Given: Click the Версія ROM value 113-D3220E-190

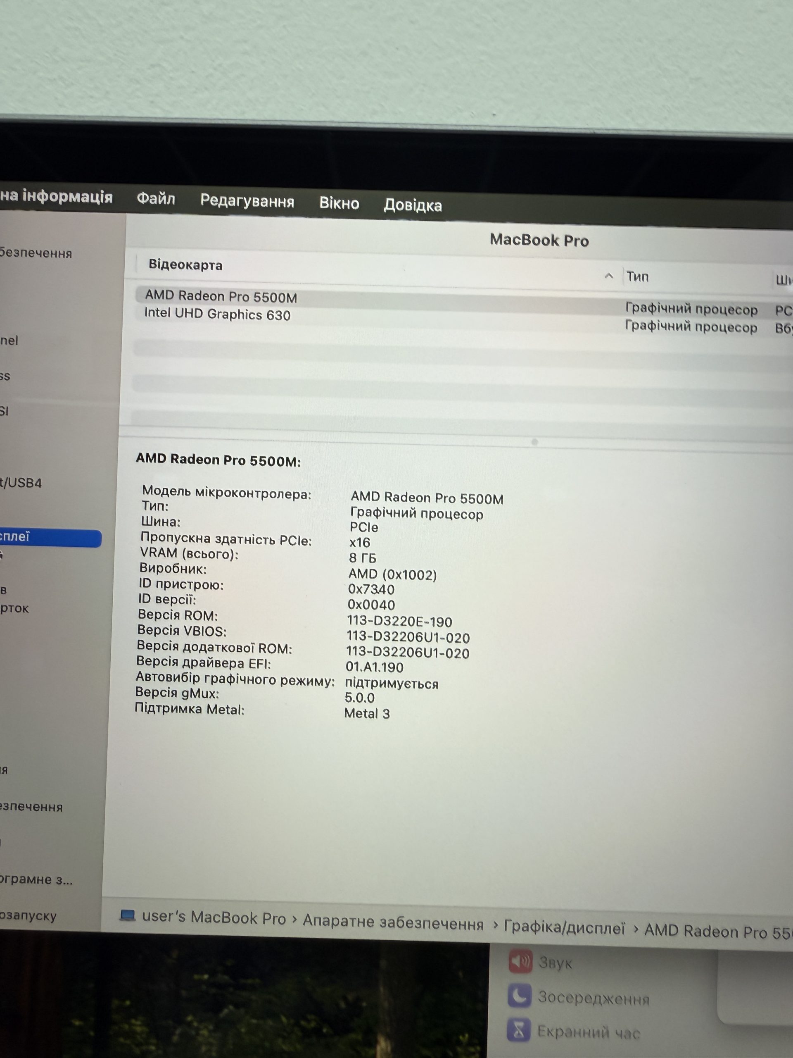Looking at the screenshot, I should pyautogui.click(x=399, y=621).
